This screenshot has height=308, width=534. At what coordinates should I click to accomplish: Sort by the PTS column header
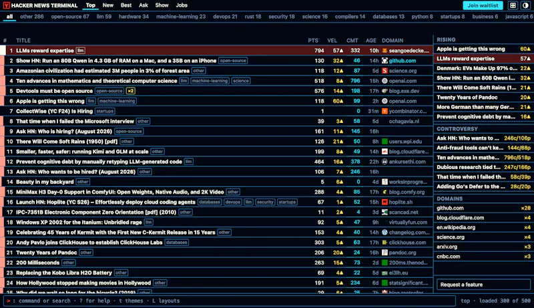(x=313, y=40)
